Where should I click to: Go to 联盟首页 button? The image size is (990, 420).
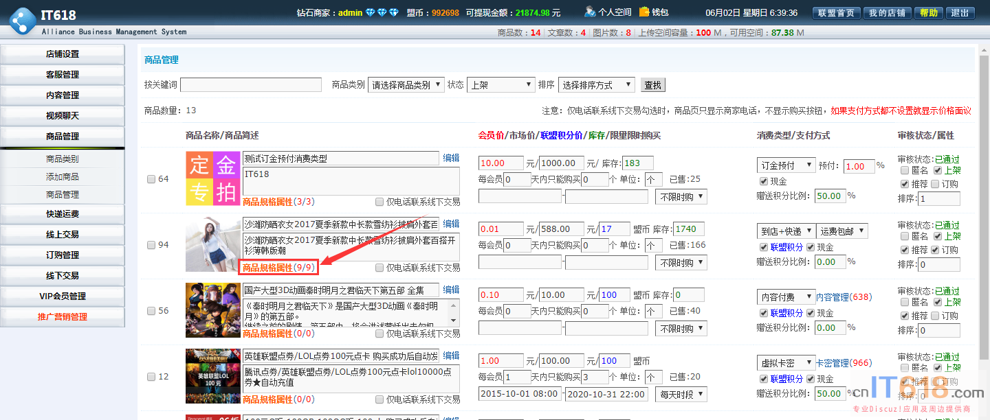point(837,13)
